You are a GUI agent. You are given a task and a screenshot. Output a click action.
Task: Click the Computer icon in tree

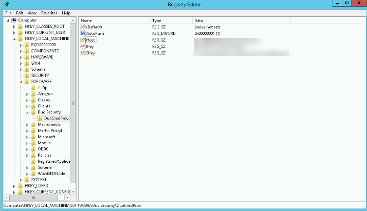(x=14, y=20)
